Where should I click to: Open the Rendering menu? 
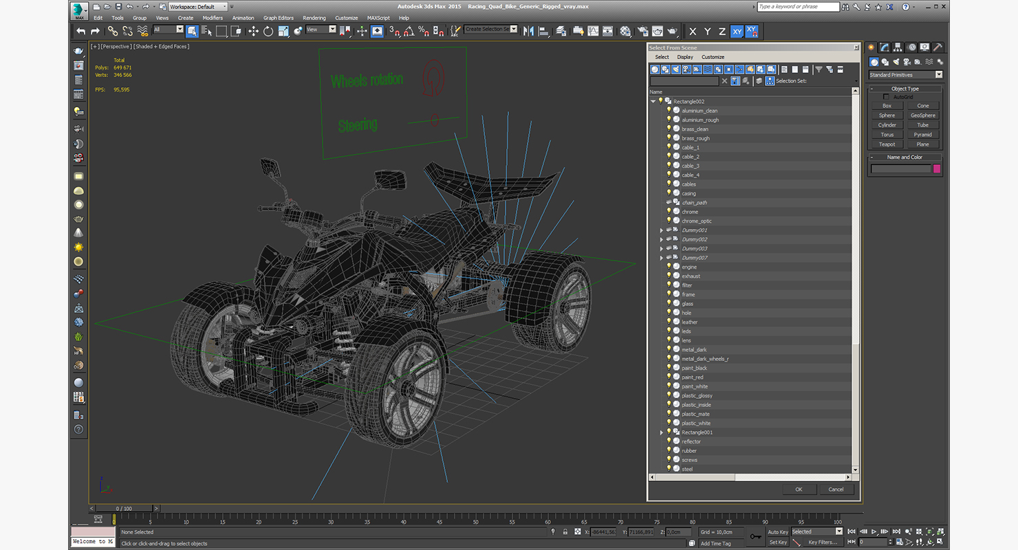[x=314, y=18]
